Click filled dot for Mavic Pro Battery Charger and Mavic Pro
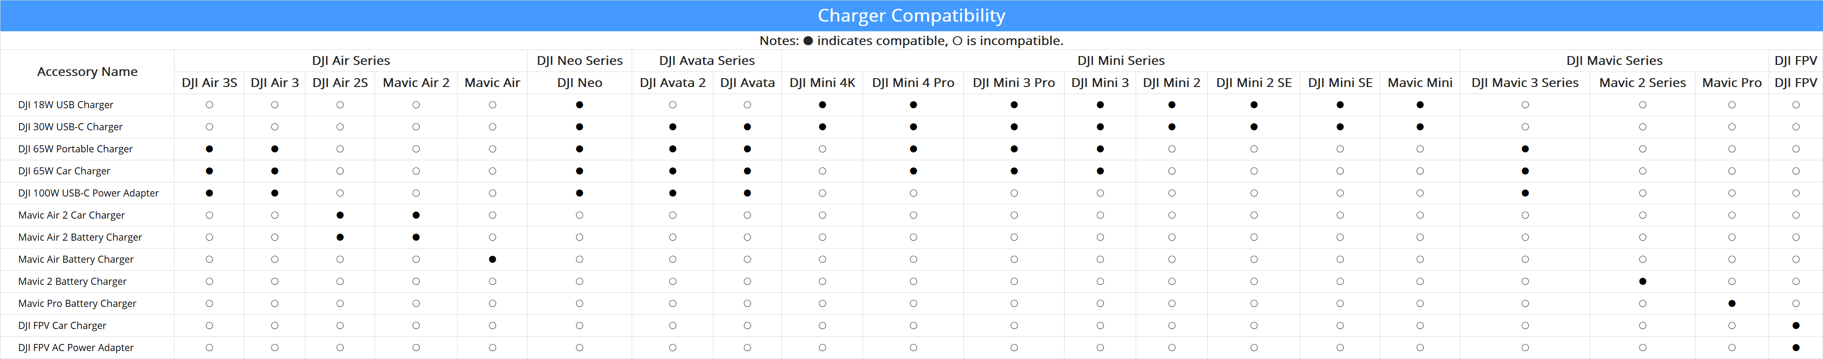Image resolution: width=1823 pixels, height=359 pixels. pos(1732,303)
